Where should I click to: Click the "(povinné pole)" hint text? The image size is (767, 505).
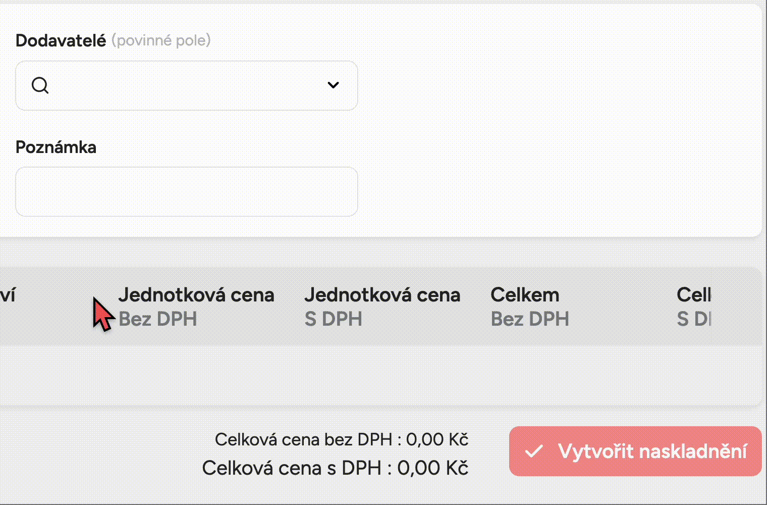(161, 40)
